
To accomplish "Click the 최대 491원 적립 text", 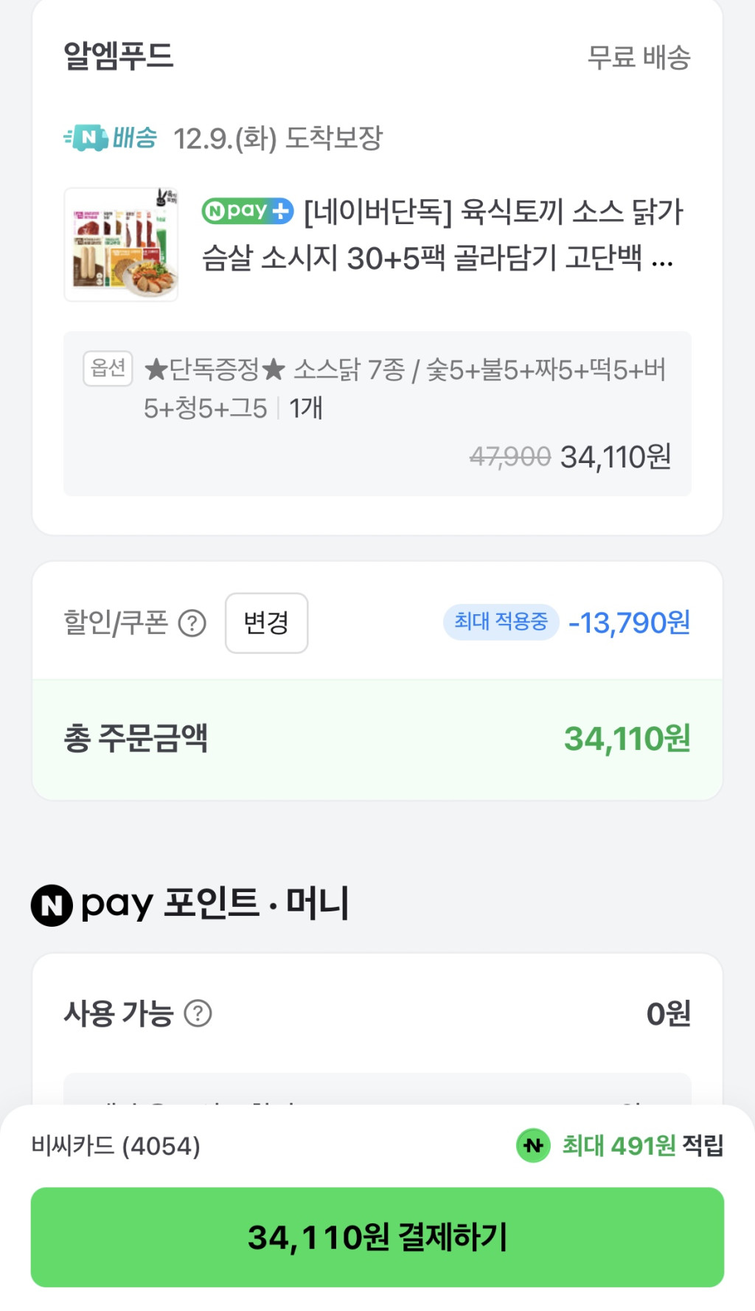I will click(642, 1146).
